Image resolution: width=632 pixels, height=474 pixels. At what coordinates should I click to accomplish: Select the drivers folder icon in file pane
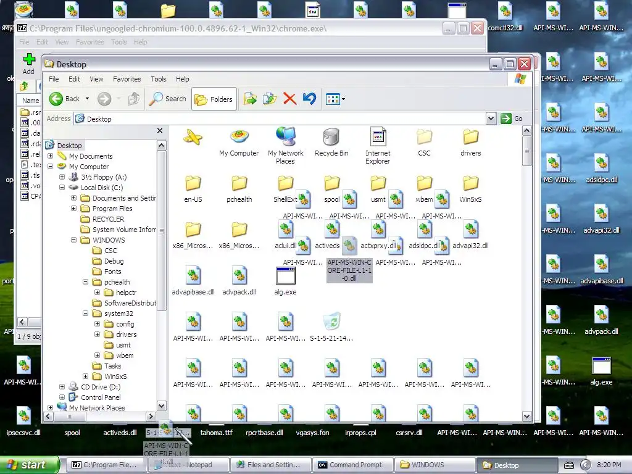pos(470,142)
